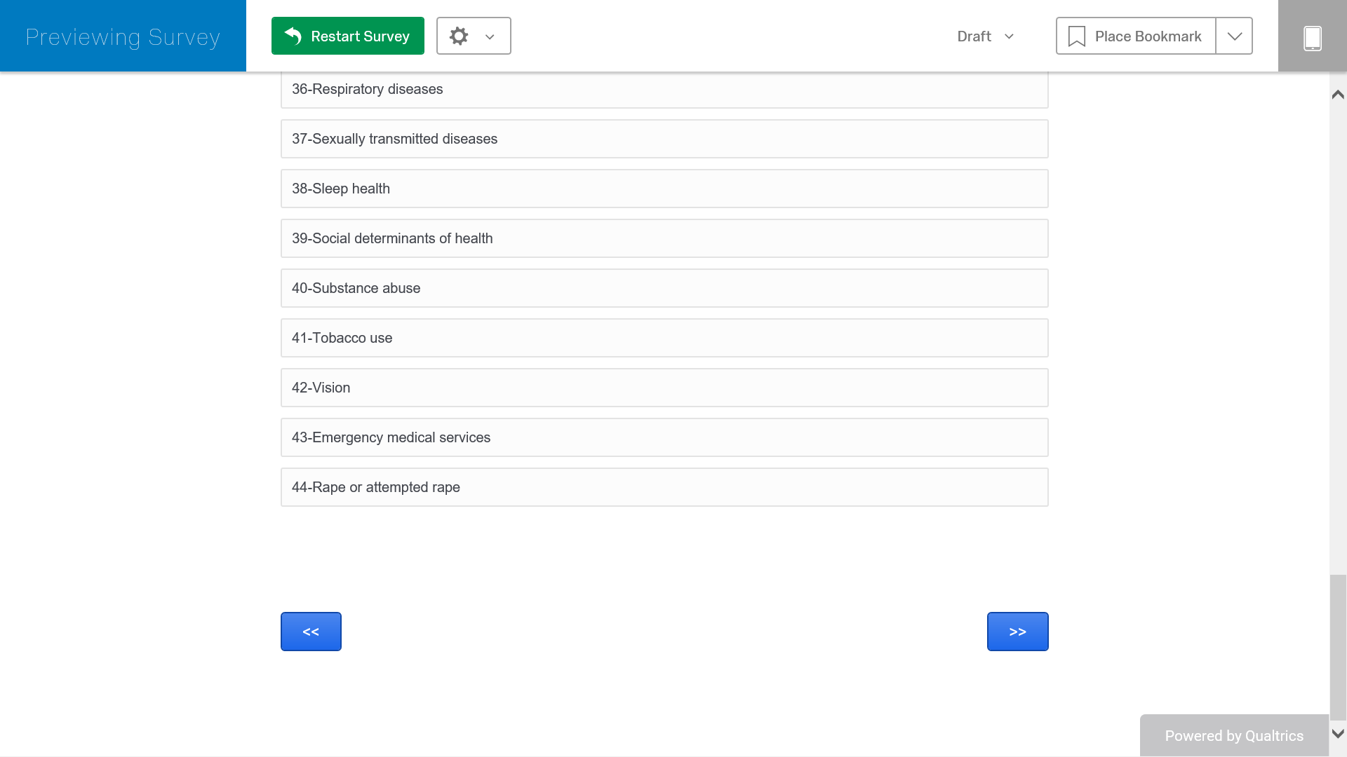
Task: Select 41-Tobacco use option
Action: click(x=664, y=338)
